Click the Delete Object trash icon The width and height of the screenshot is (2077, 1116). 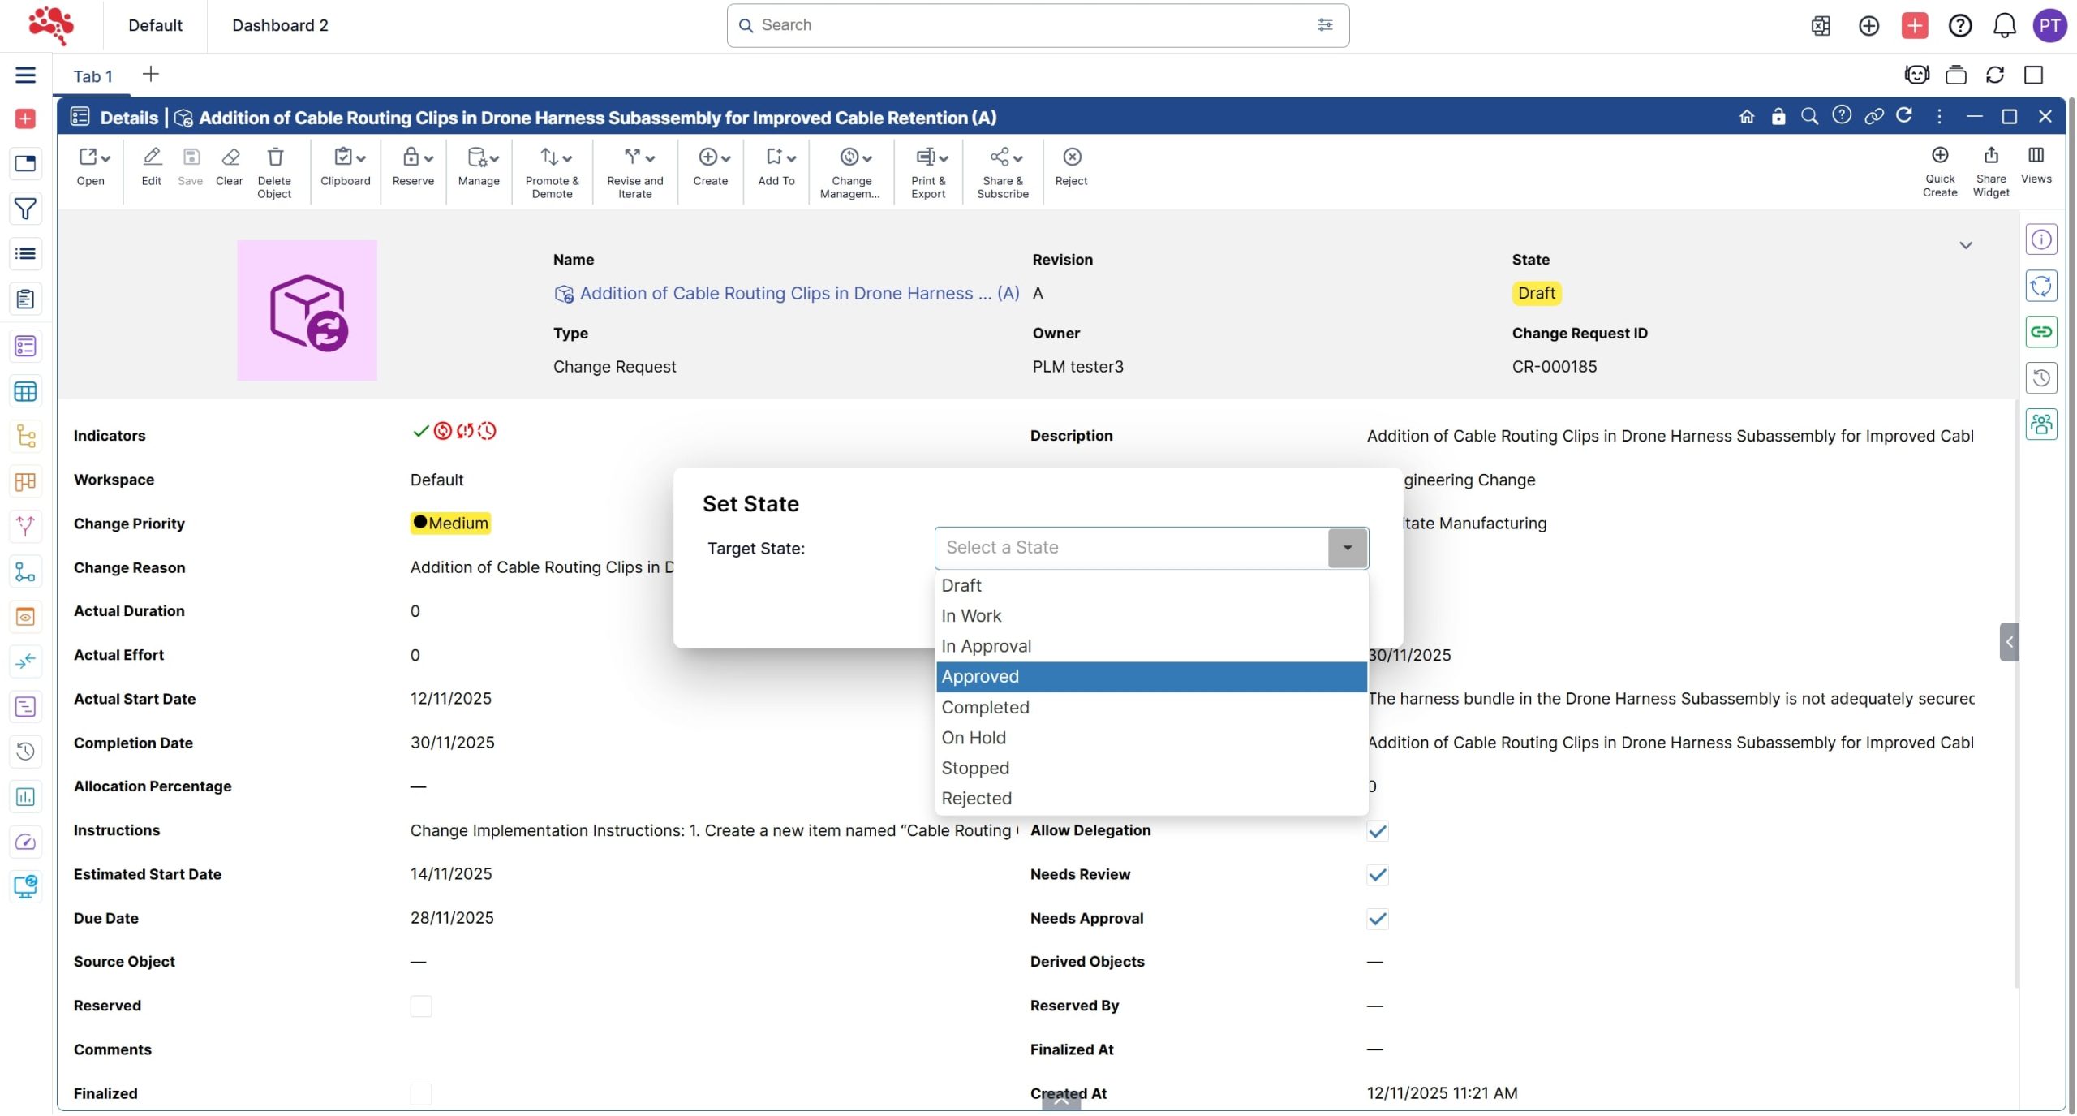tap(274, 157)
